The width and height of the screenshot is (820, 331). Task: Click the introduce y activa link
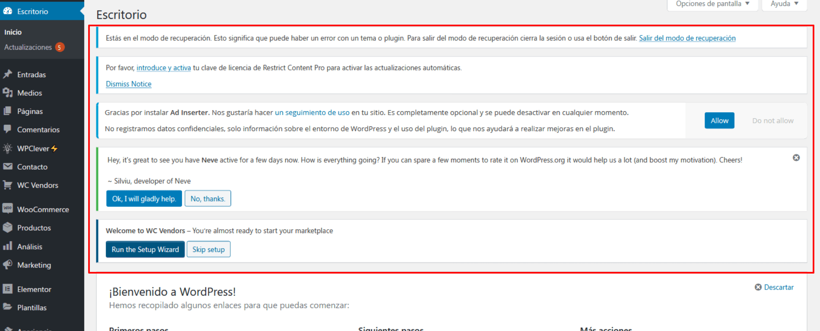[x=164, y=68]
